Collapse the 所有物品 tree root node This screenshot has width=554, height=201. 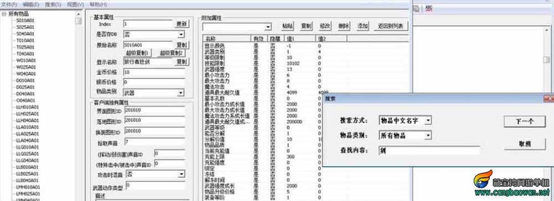click(x=4, y=14)
